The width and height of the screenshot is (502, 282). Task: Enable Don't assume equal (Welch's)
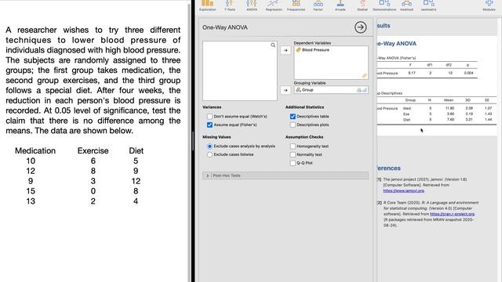click(209, 117)
